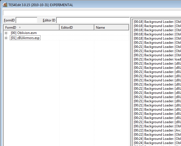Click the wide empty bar below title
181x146 pixels.
(x=92, y=13)
